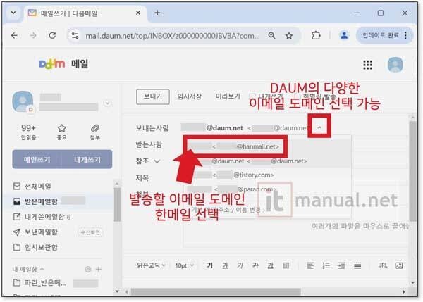423x302 pixels.
Task: Insert a numbered list
Action: coord(326,265)
